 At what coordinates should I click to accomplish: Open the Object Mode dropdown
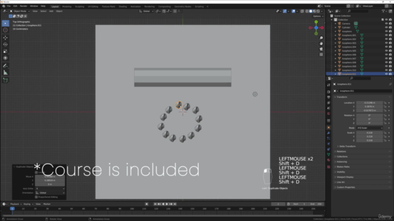pyautogui.click(x=20, y=11)
